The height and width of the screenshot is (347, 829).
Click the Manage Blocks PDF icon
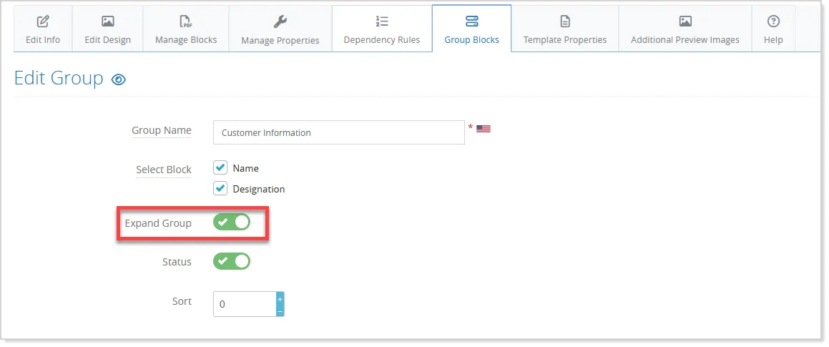[x=186, y=21]
